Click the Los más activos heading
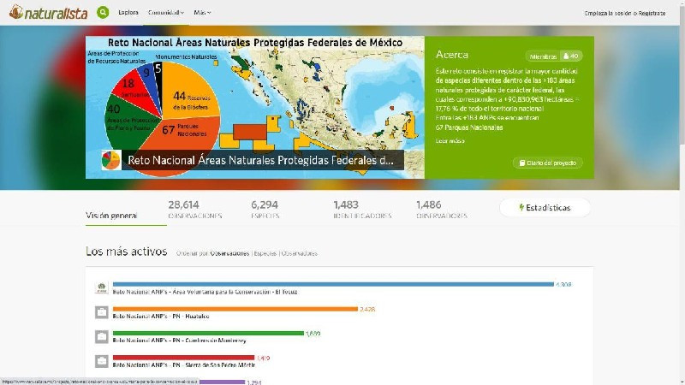 point(126,252)
